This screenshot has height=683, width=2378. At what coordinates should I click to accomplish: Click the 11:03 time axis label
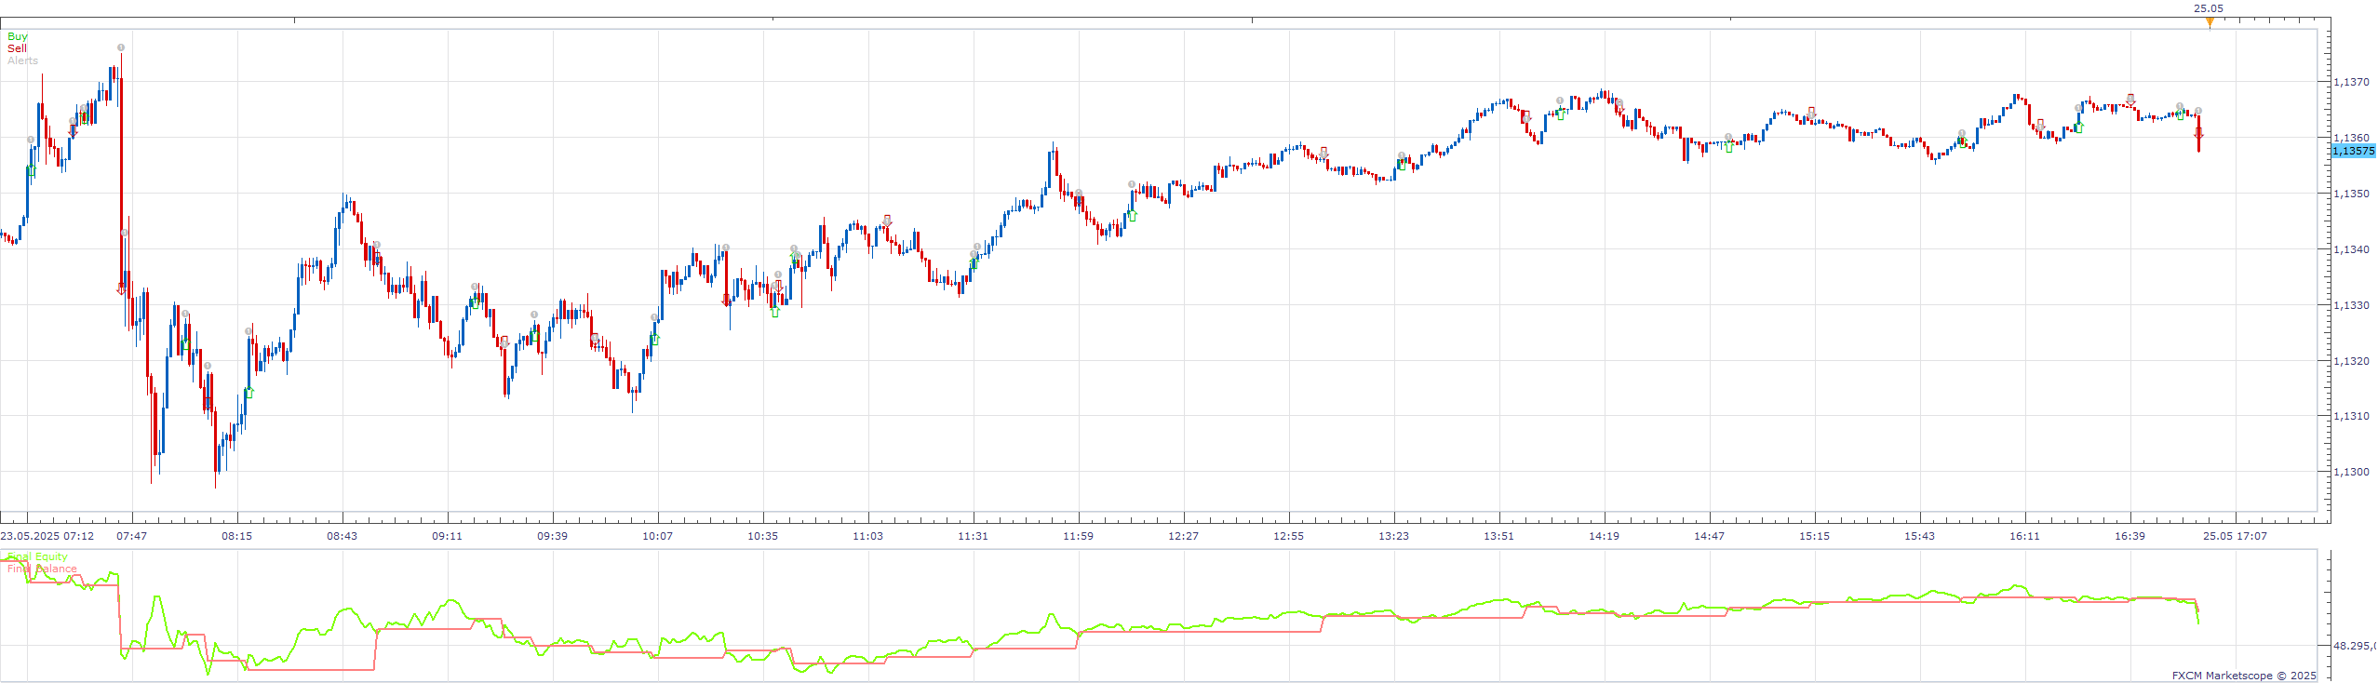click(x=868, y=536)
